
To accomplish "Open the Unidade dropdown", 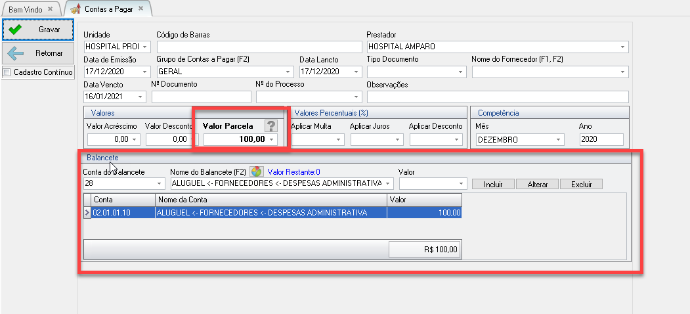I will tap(144, 47).
